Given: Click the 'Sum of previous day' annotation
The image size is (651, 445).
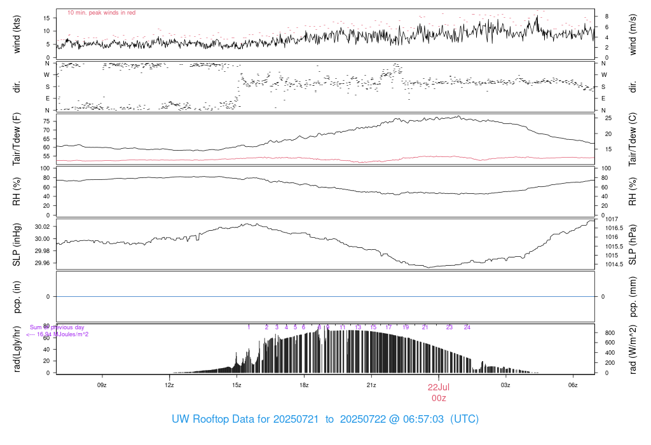Looking at the screenshot, I should click(x=57, y=327).
